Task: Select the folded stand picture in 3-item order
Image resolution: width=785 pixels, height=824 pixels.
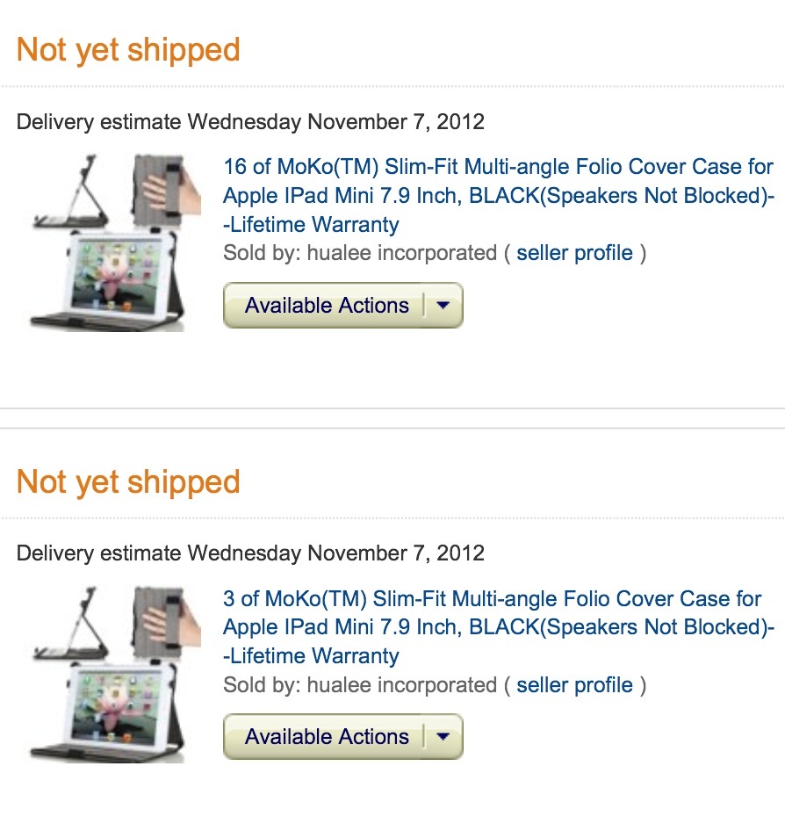Action: [x=71, y=624]
